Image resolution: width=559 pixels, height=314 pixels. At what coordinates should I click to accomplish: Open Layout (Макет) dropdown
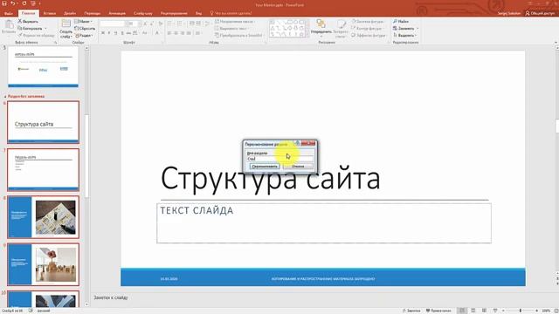point(84,21)
